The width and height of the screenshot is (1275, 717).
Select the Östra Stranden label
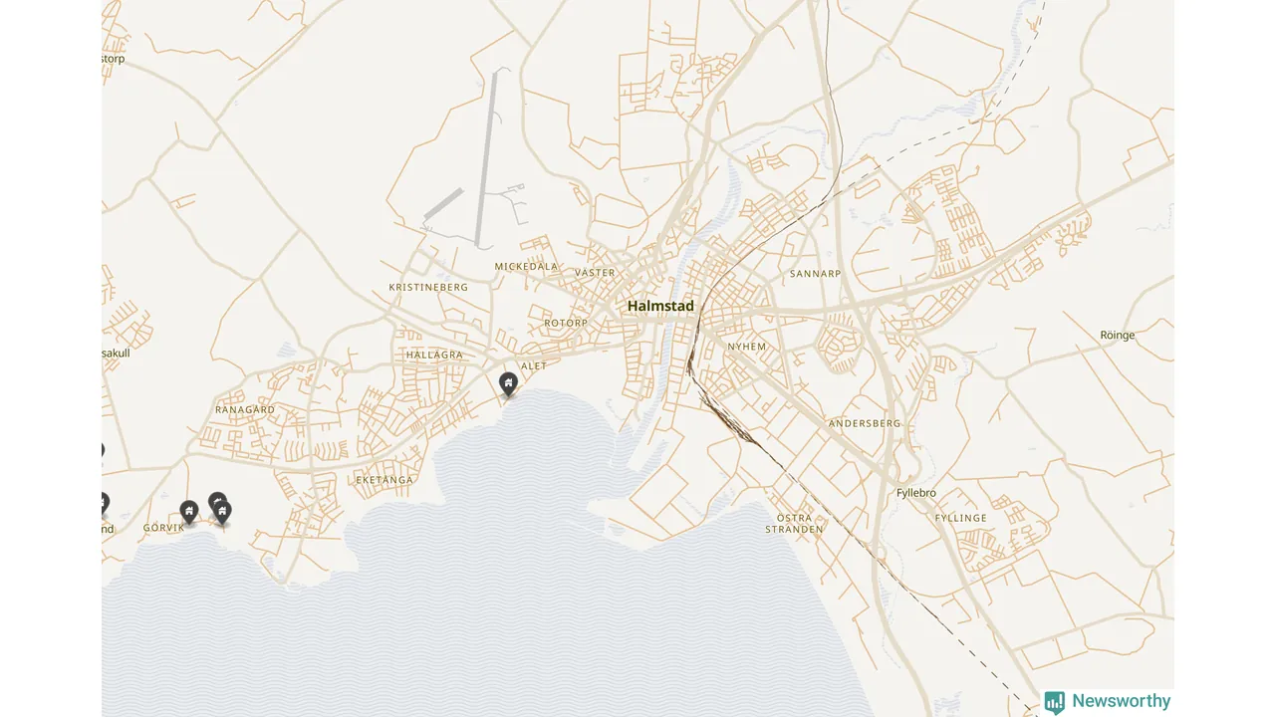pos(795,524)
